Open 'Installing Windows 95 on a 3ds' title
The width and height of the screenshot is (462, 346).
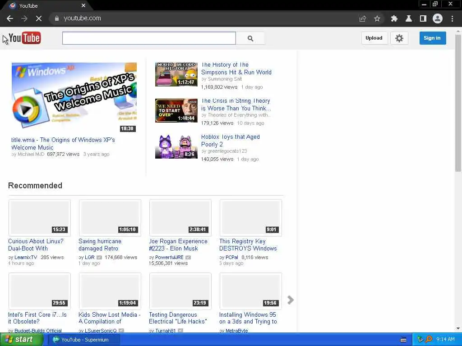(248, 318)
